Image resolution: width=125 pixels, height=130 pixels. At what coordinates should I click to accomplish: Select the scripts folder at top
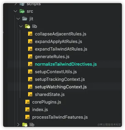coord(34,4)
